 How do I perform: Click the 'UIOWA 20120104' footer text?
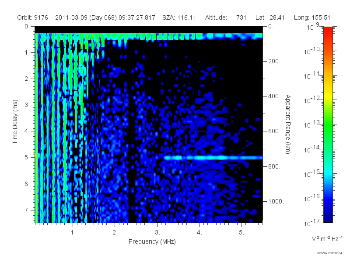point(329,253)
